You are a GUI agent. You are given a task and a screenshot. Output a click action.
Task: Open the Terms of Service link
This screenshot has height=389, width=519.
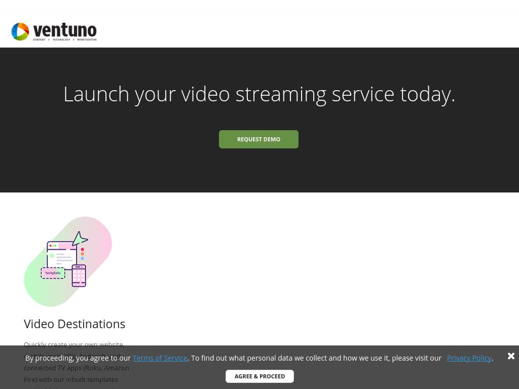pyautogui.click(x=160, y=358)
